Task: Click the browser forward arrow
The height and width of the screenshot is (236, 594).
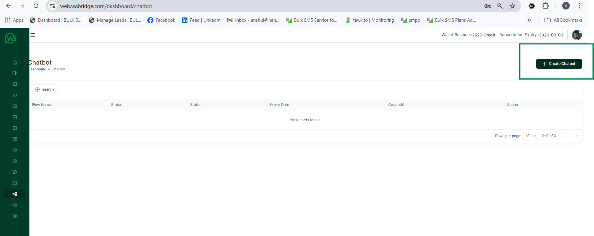Action: click(x=22, y=6)
